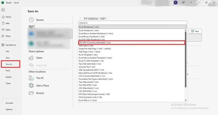218x115 pixels.
Task: Click the feedback person icon in title bar
Action: click(183, 2)
